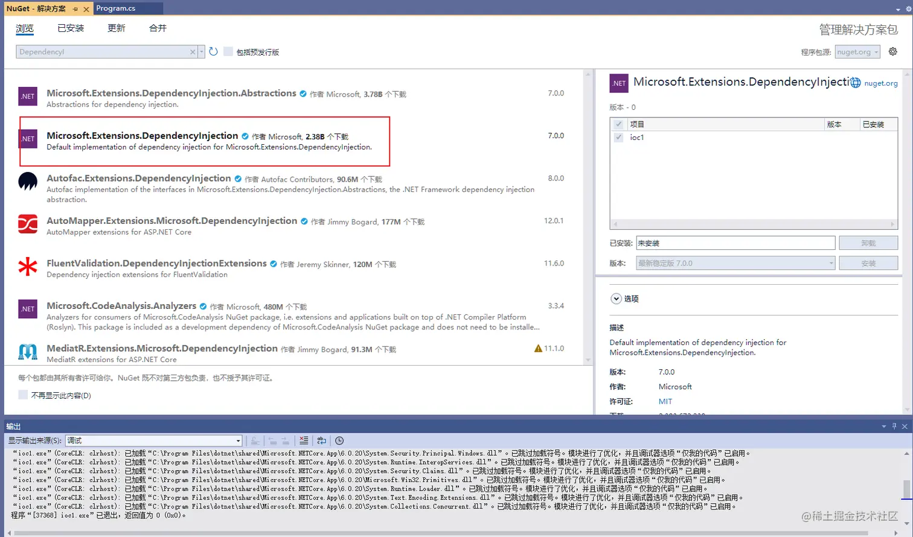Click the Microsoft.CodeAnalysis.Analyzers .NET icon
This screenshot has width=913, height=537.
(x=28, y=309)
